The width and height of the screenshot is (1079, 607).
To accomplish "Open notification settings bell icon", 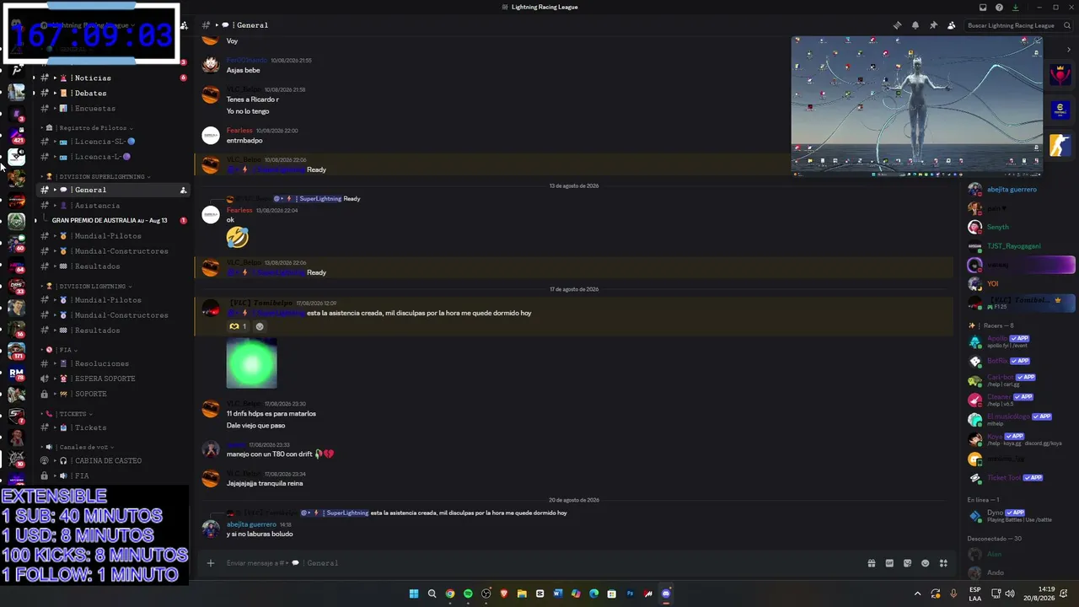I will 915,25.
